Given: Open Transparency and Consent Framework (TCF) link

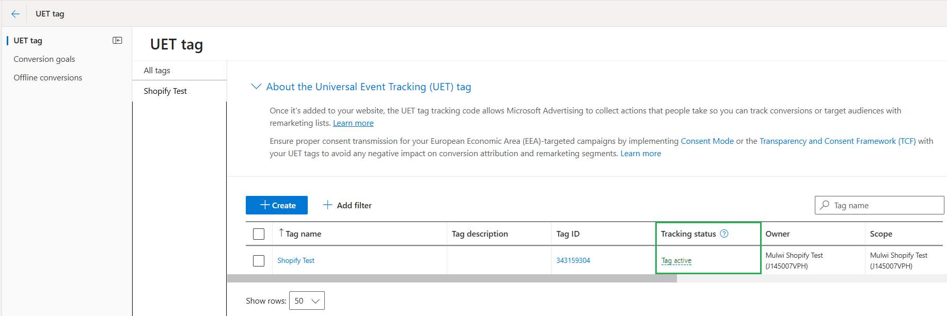Looking at the screenshot, I should [838, 141].
